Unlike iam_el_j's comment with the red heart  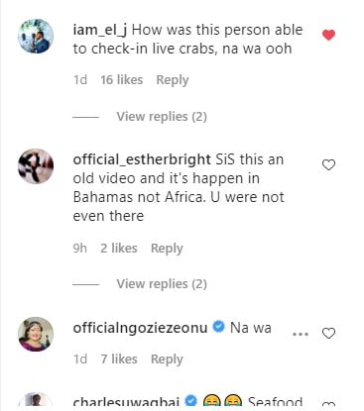click(328, 35)
